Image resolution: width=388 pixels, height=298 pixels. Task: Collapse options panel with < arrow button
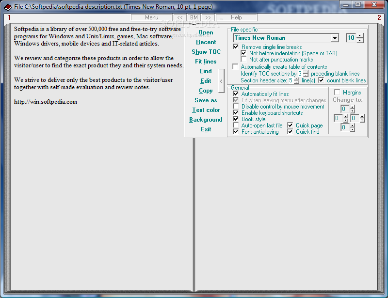221,81
